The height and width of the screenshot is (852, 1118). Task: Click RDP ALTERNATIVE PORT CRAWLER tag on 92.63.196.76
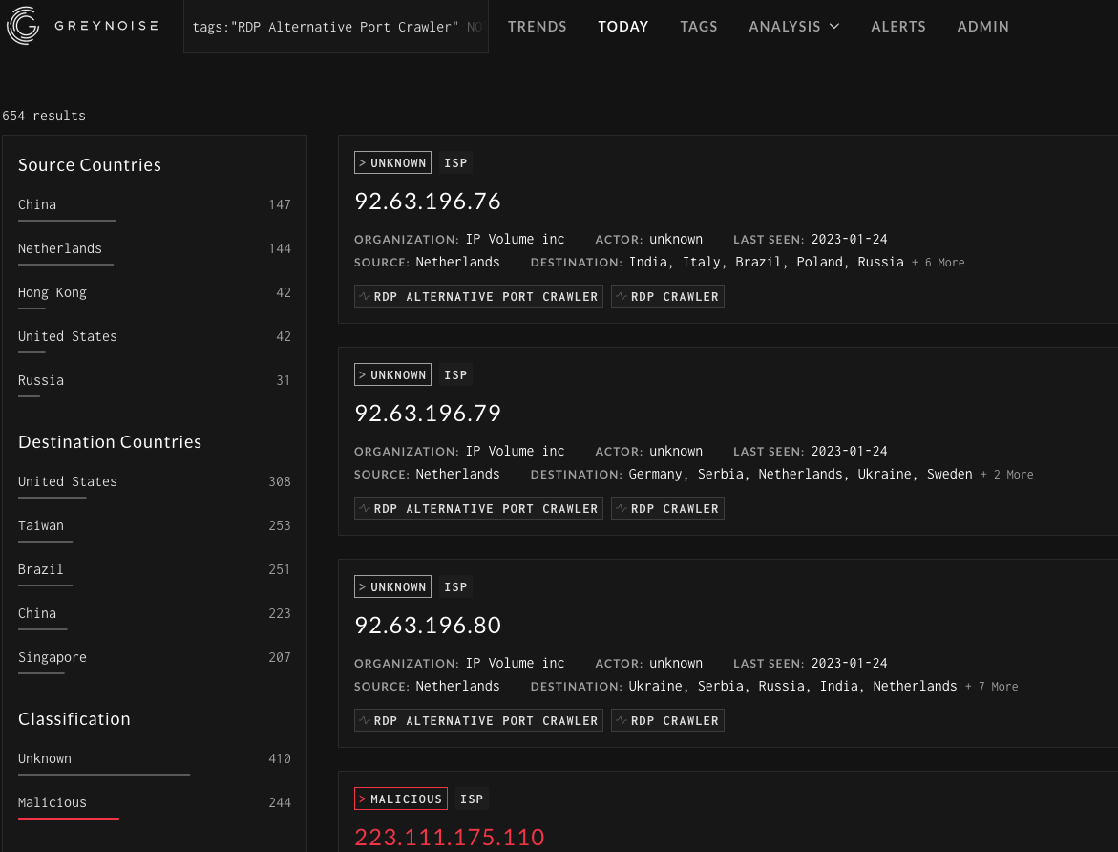478,296
